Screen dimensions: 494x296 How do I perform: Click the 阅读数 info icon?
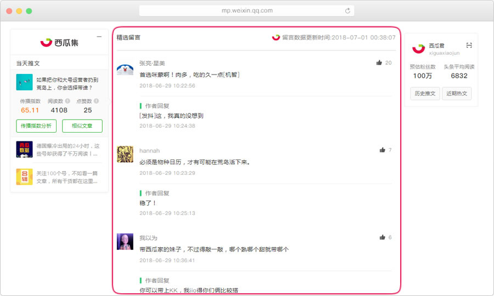coord(68,101)
